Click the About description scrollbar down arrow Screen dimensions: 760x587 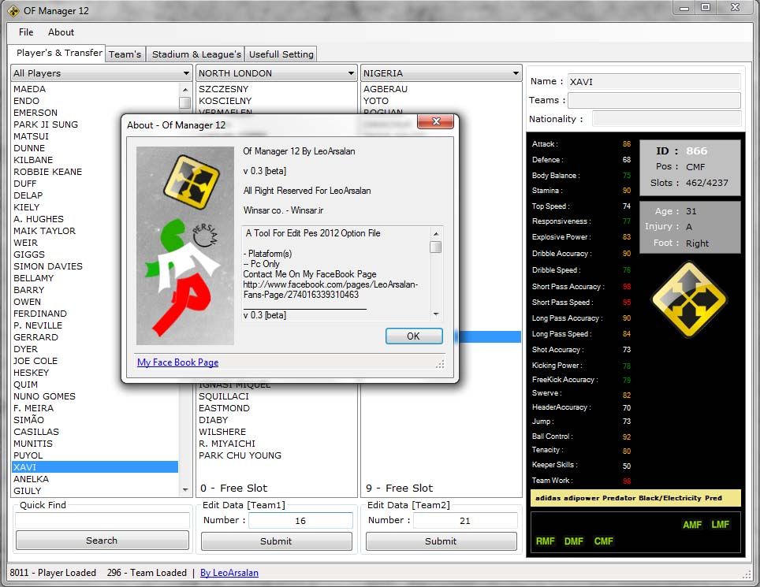coord(436,314)
